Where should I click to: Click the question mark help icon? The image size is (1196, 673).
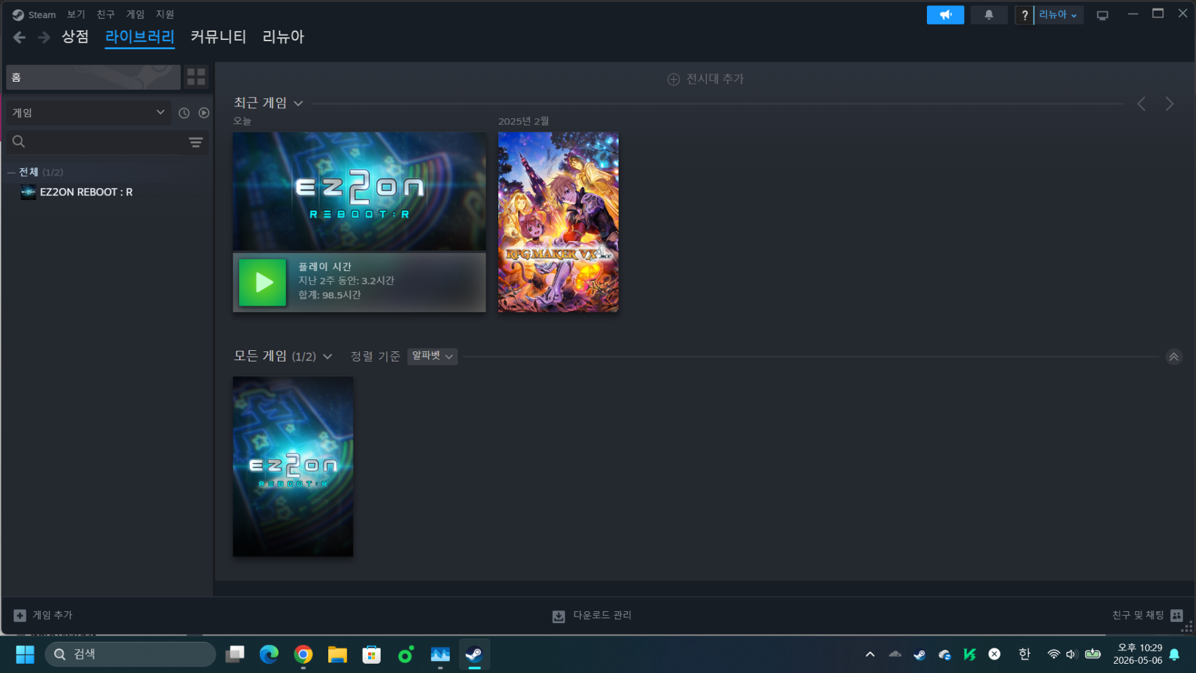[x=1025, y=15]
